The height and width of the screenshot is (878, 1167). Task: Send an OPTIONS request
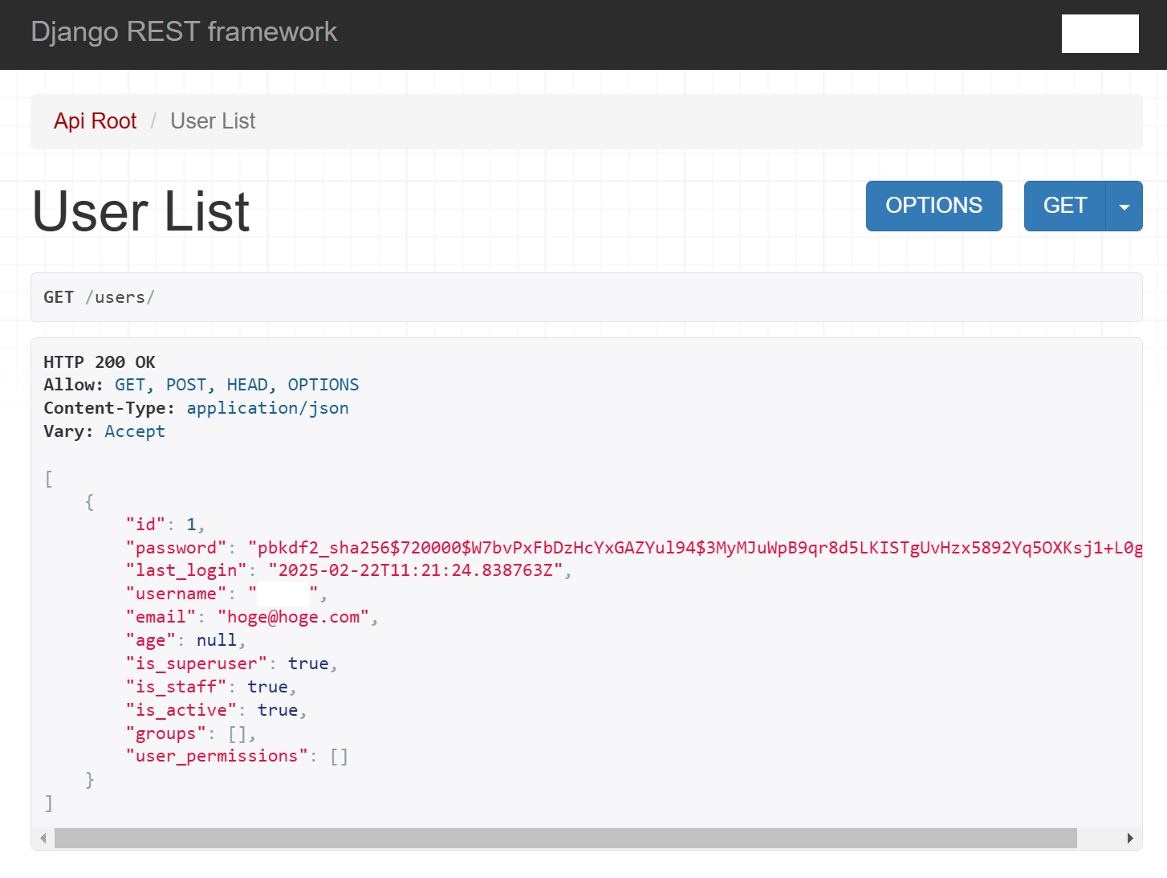(933, 206)
